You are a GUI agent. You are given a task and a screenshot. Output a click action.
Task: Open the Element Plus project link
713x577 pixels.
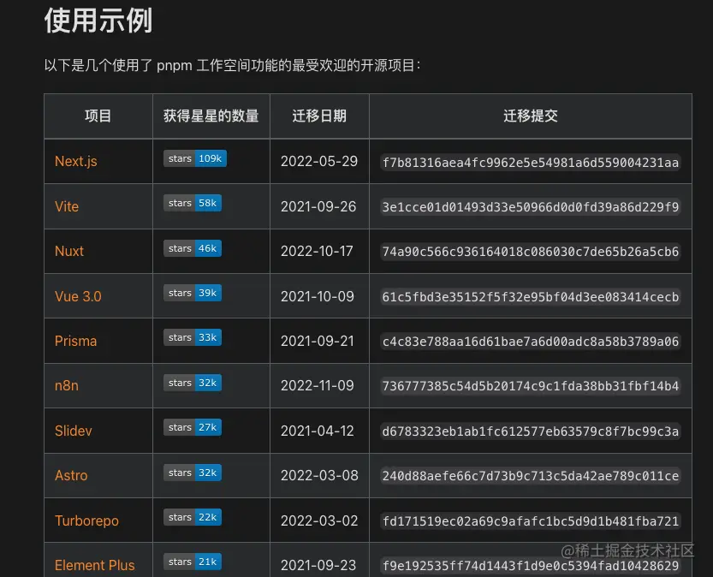tap(94, 565)
